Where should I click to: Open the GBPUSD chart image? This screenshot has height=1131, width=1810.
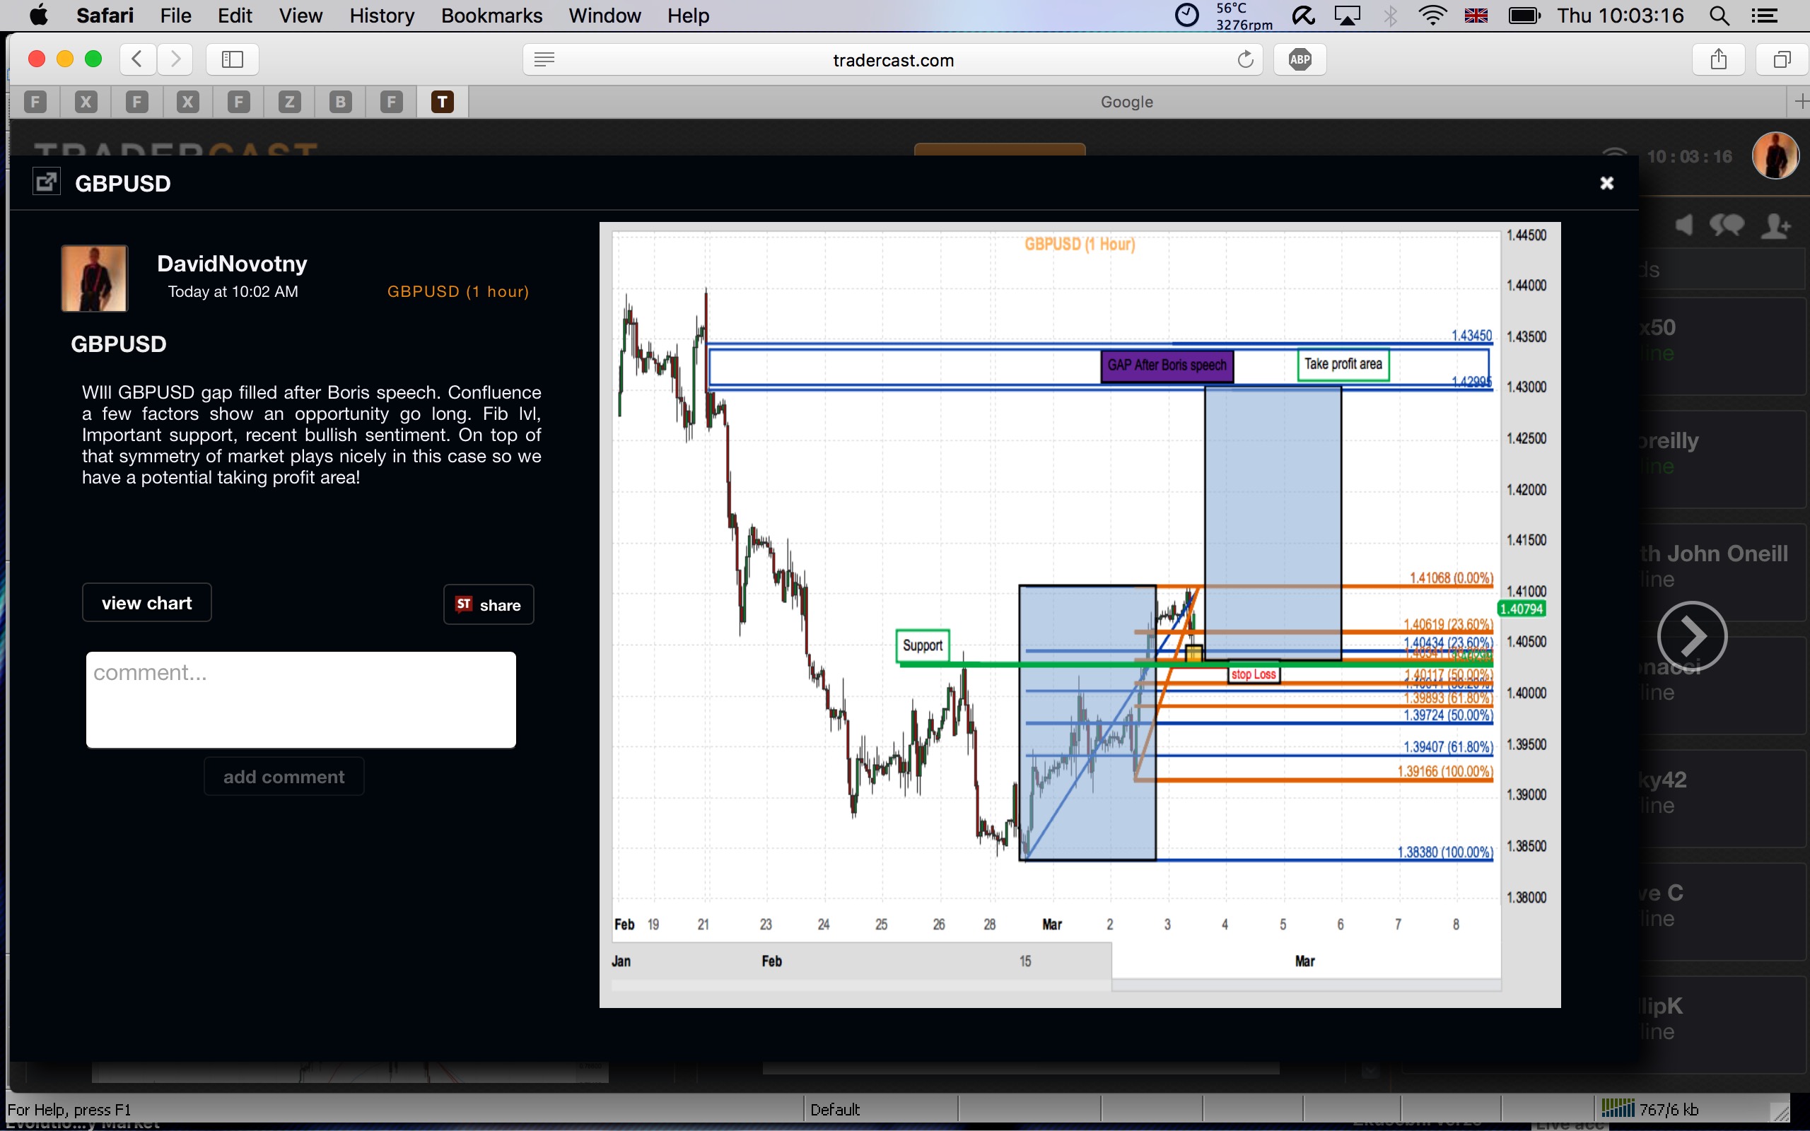[x=1079, y=614]
